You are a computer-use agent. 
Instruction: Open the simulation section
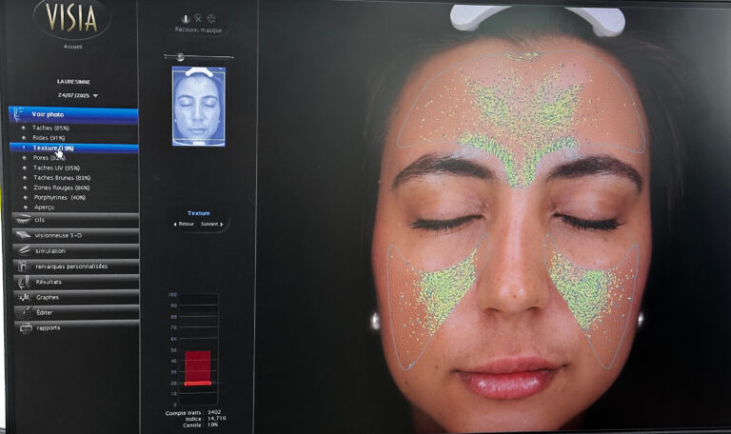(x=75, y=250)
